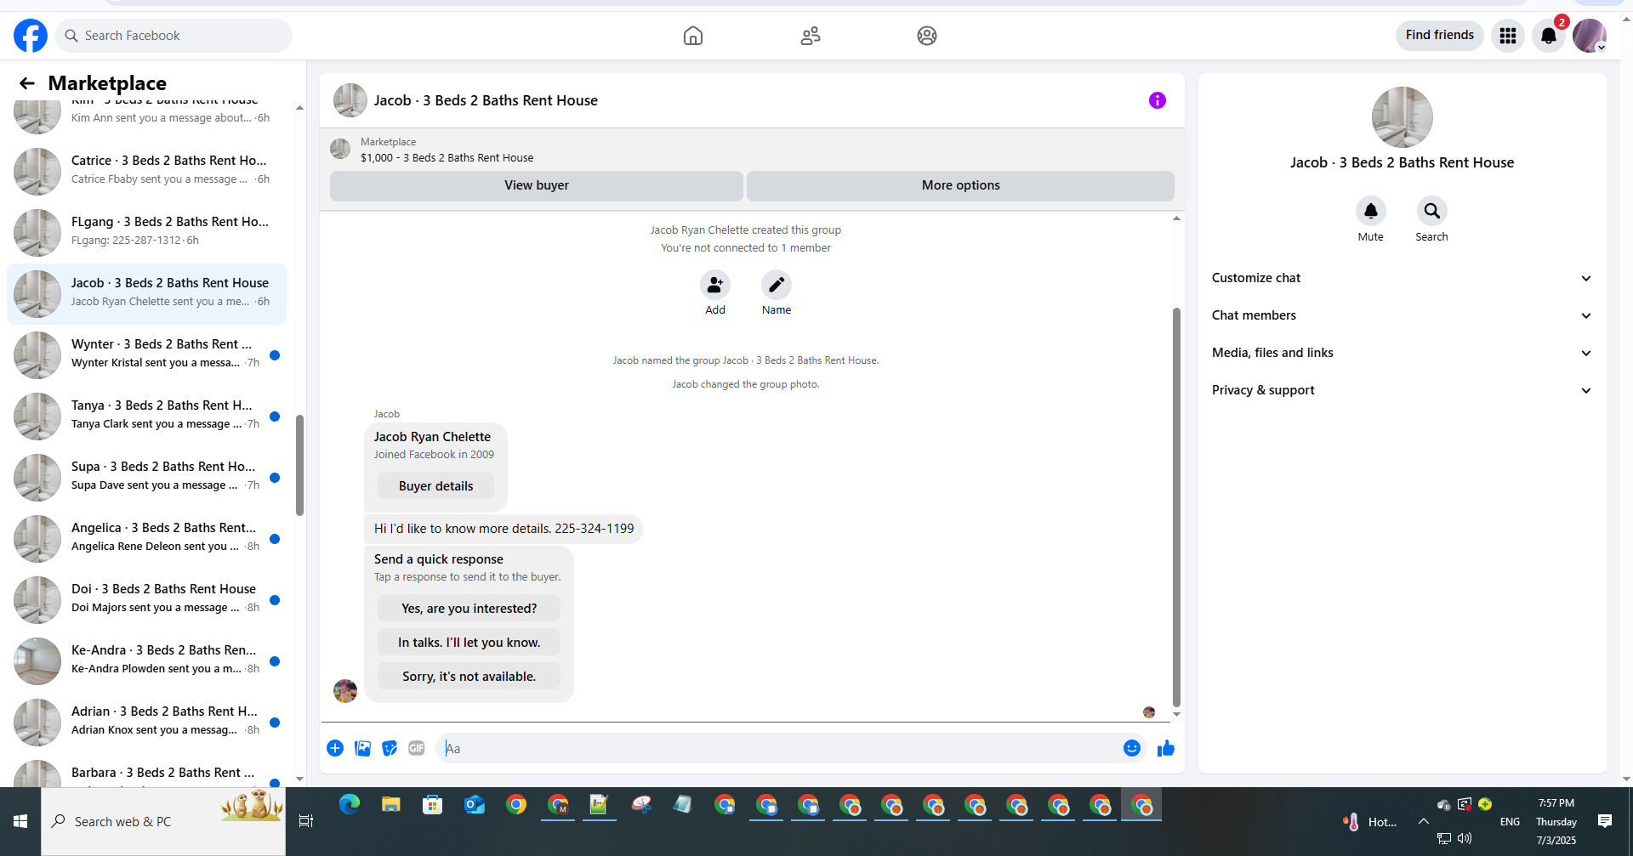Image resolution: width=1633 pixels, height=856 pixels.
Task: Expand Media, files and links section
Action: pyautogui.click(x=1402, y=353)
